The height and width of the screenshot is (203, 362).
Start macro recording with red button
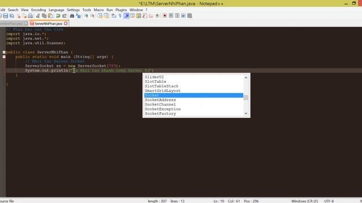[x=165, y=16]
